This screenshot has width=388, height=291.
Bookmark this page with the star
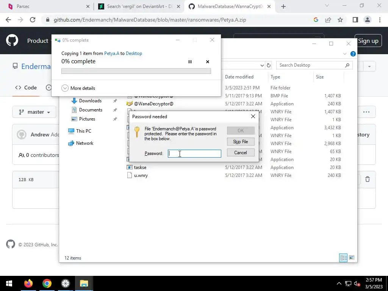click(x=340, y=20)
